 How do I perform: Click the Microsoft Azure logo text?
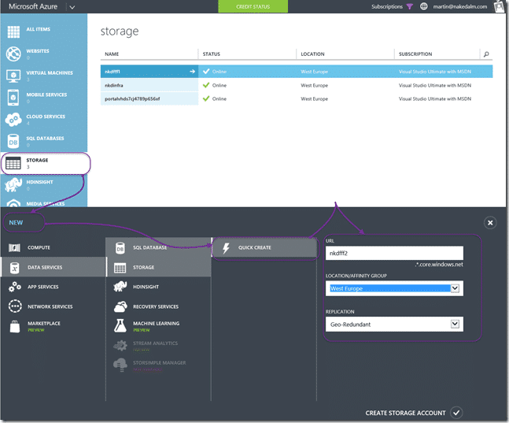[x=33, y=6]
